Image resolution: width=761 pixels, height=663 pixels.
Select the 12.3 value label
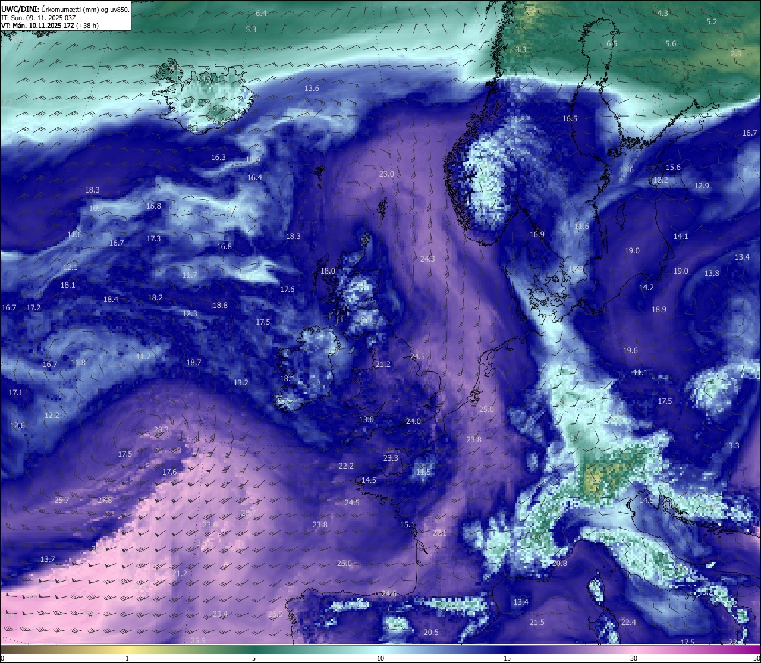click(190, 313)
